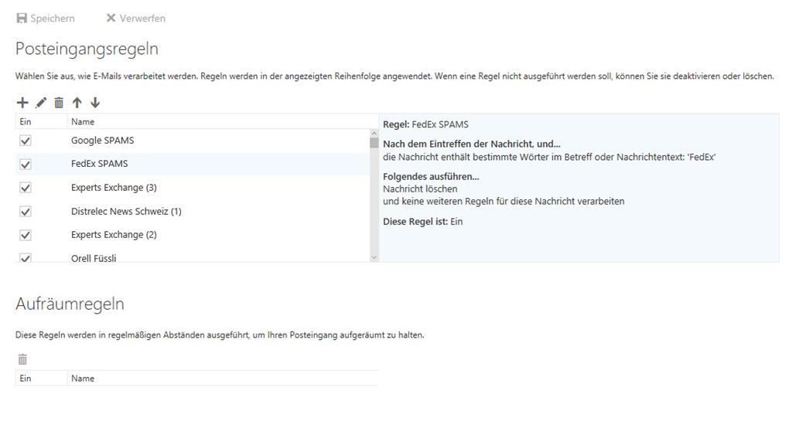Click rule list scrollbar down arrow
This screenshot has width=792, height=435.
(374, 257)
